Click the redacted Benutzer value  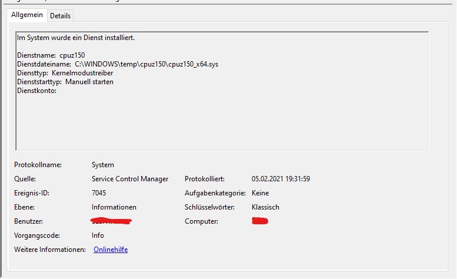pyautogui.click(x=111, y=221)
